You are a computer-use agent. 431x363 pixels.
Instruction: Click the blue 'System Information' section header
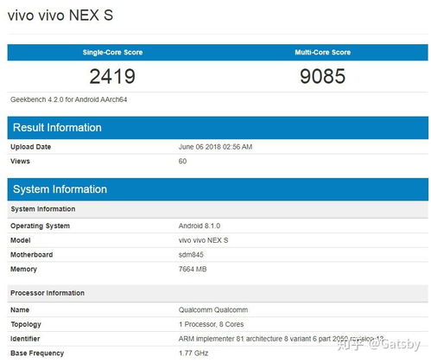click(218, 189)
